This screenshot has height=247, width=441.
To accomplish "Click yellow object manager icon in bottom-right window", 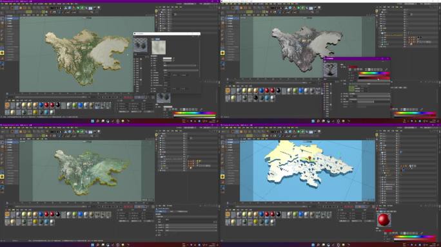I will pos(377,134).
